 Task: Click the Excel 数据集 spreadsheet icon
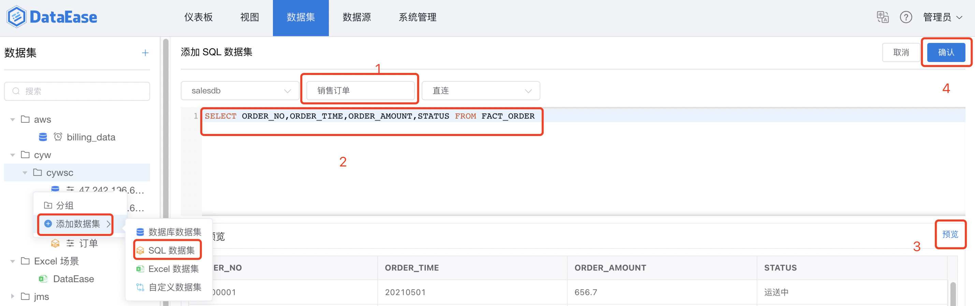pyautogui.click(x=140, y=269)
